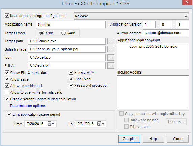Image resolution: width=193 pixels, height=146 pixels.
Task: Open the To date calendar picker
Action: pyautogui.click(x=101, y=124)
